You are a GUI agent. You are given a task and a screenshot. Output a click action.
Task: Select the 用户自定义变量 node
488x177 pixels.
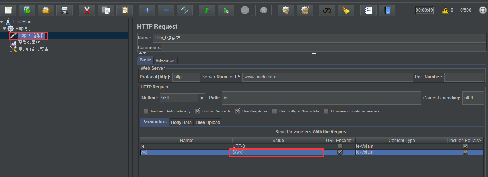point(33,49)
